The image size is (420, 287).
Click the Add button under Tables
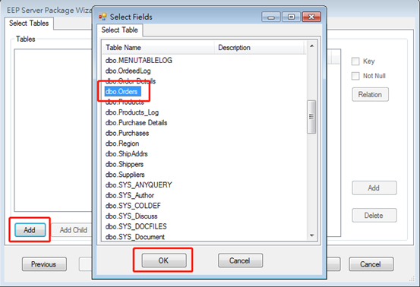click(x=30, y=230)
